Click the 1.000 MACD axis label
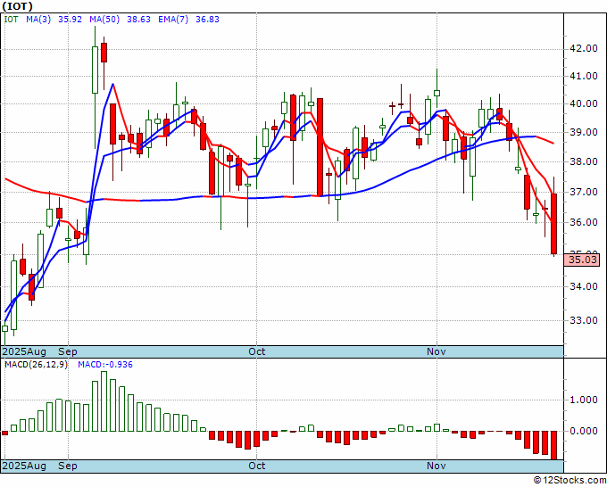 pos(584,400)
